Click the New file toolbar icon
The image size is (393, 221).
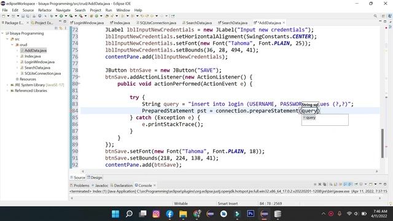click(x=4, y=16)
